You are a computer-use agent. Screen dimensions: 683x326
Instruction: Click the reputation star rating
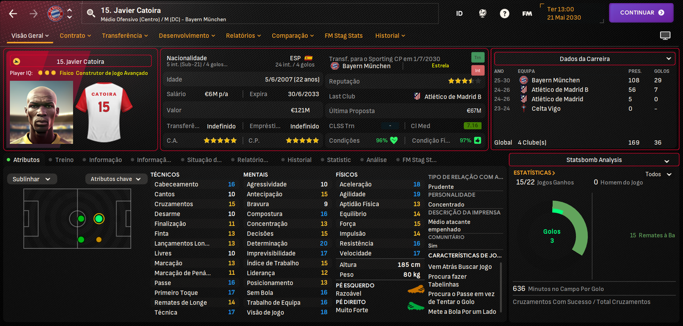pos(464,81)
